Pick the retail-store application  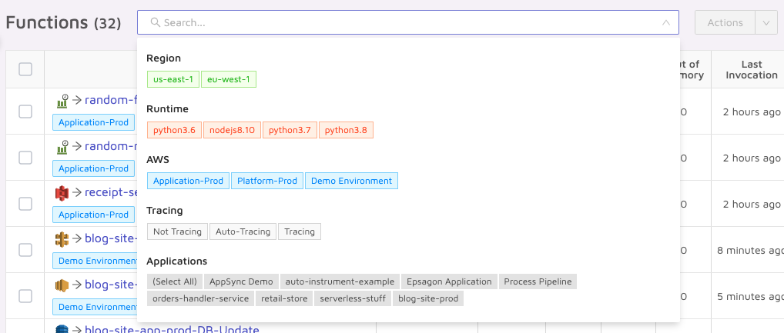(284, 298)
